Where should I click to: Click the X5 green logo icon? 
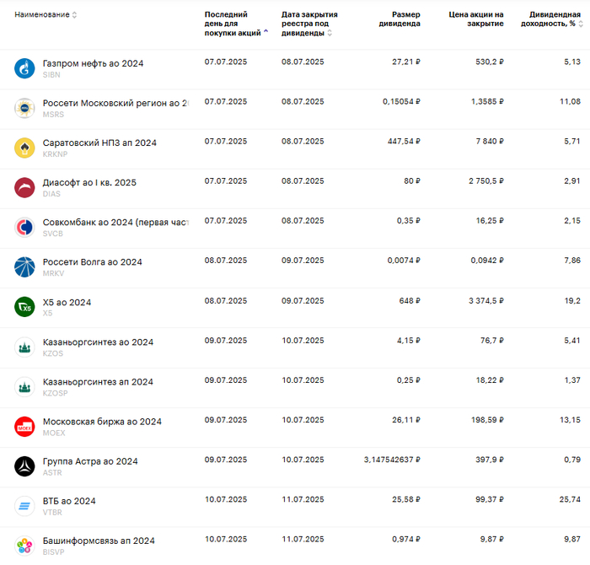coord(24,307)
